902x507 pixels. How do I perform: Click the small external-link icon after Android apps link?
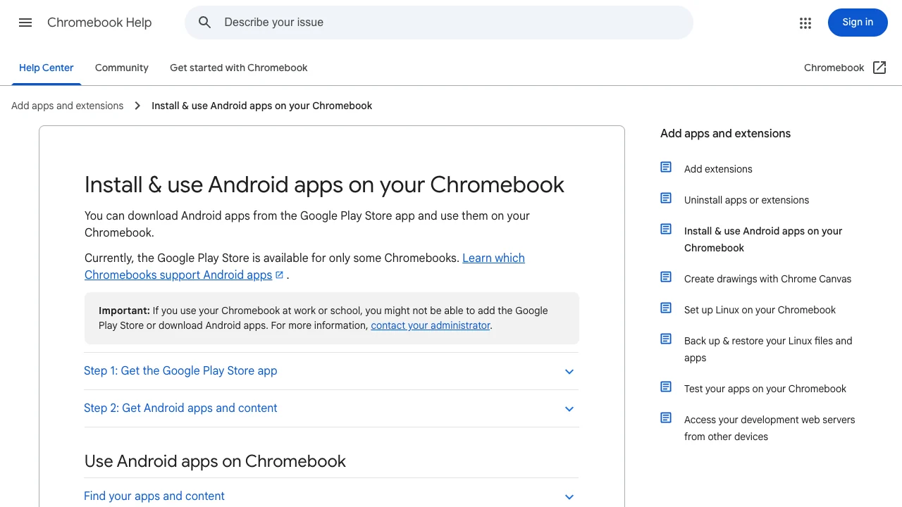(x=279, y=275)
